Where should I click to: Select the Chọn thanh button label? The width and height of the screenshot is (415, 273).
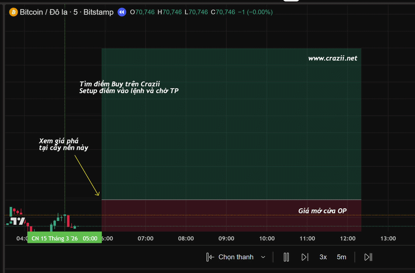236,257
